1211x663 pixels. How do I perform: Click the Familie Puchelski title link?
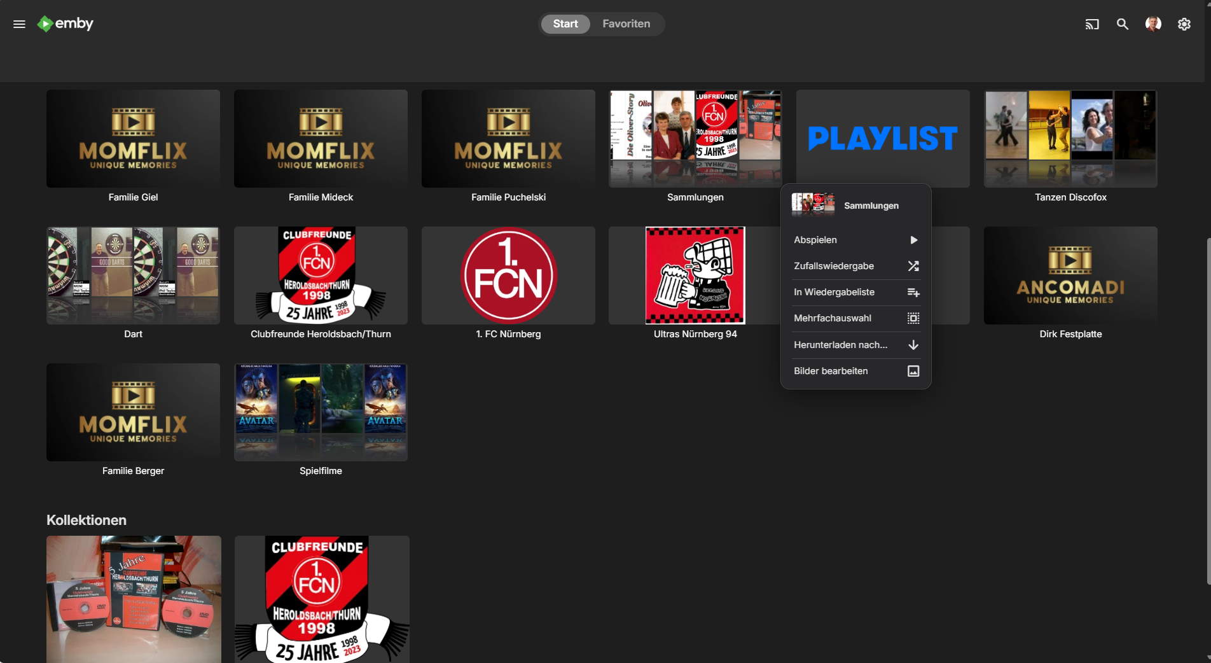tap(508, 197)
